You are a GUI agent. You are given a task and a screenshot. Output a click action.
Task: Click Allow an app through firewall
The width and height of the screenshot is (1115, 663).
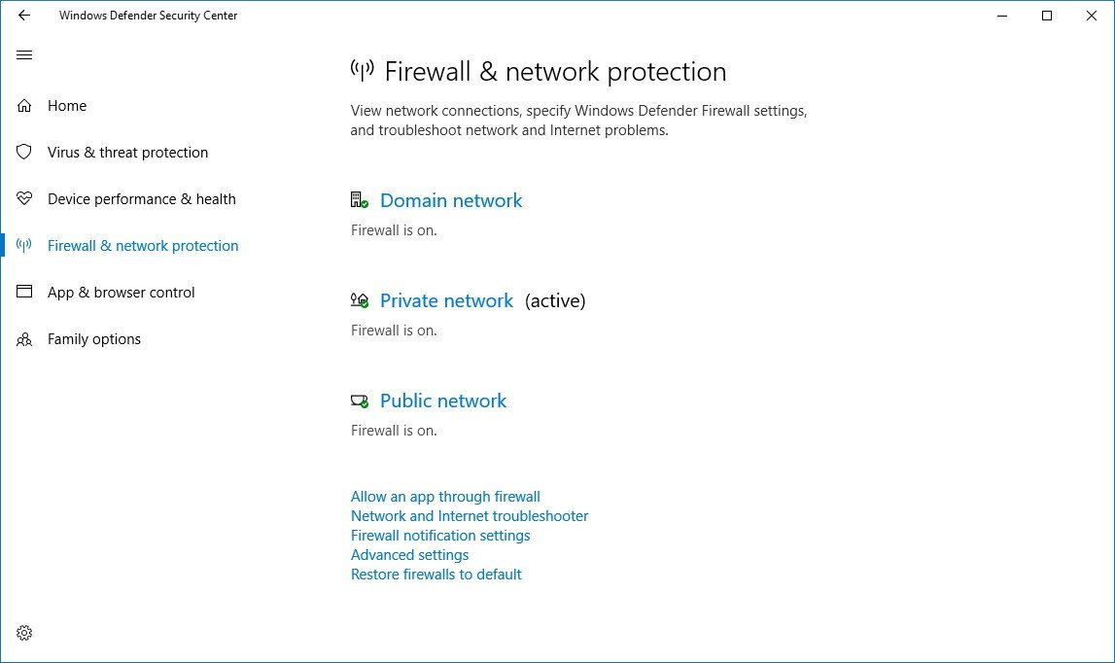(x=445, y=496)
